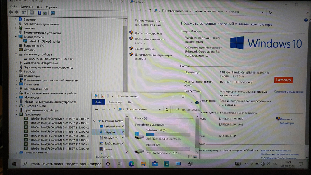Collapse the Папки (7) group
This screenshot has width=311, height=175.
point(133,118)
